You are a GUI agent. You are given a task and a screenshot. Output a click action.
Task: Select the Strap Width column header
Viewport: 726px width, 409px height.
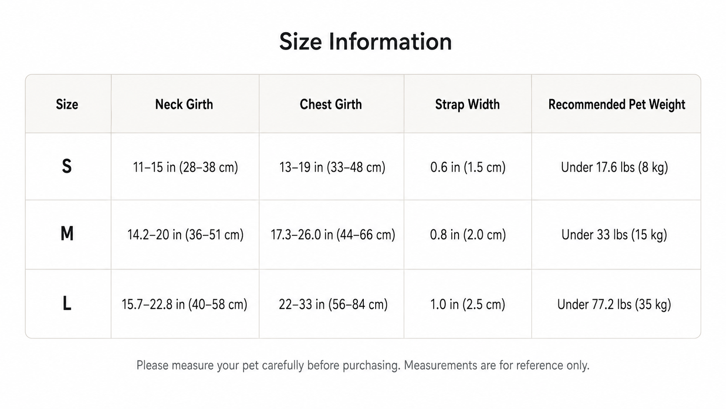(x=467, y=104)
